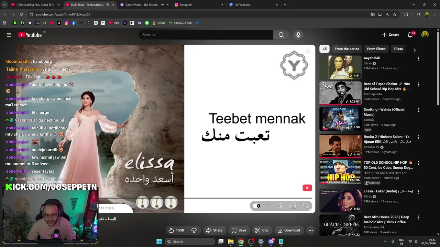Toggle the autoplay switch in player
The image size is (440, 247).
coord(257,206)
